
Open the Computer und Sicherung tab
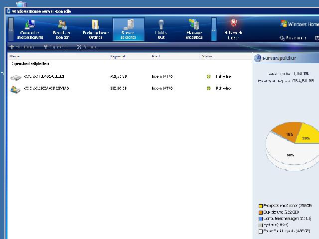pyautogui.click(x=30, y=29)
